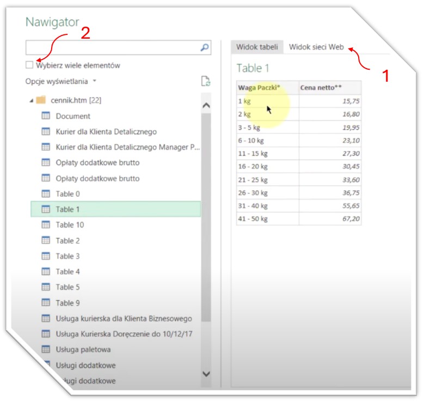424x402 pixels.
Task: Click into the Navigator search field
Action: point(112,48)
